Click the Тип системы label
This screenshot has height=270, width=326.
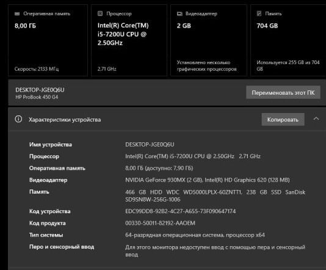tap(46, 235)
